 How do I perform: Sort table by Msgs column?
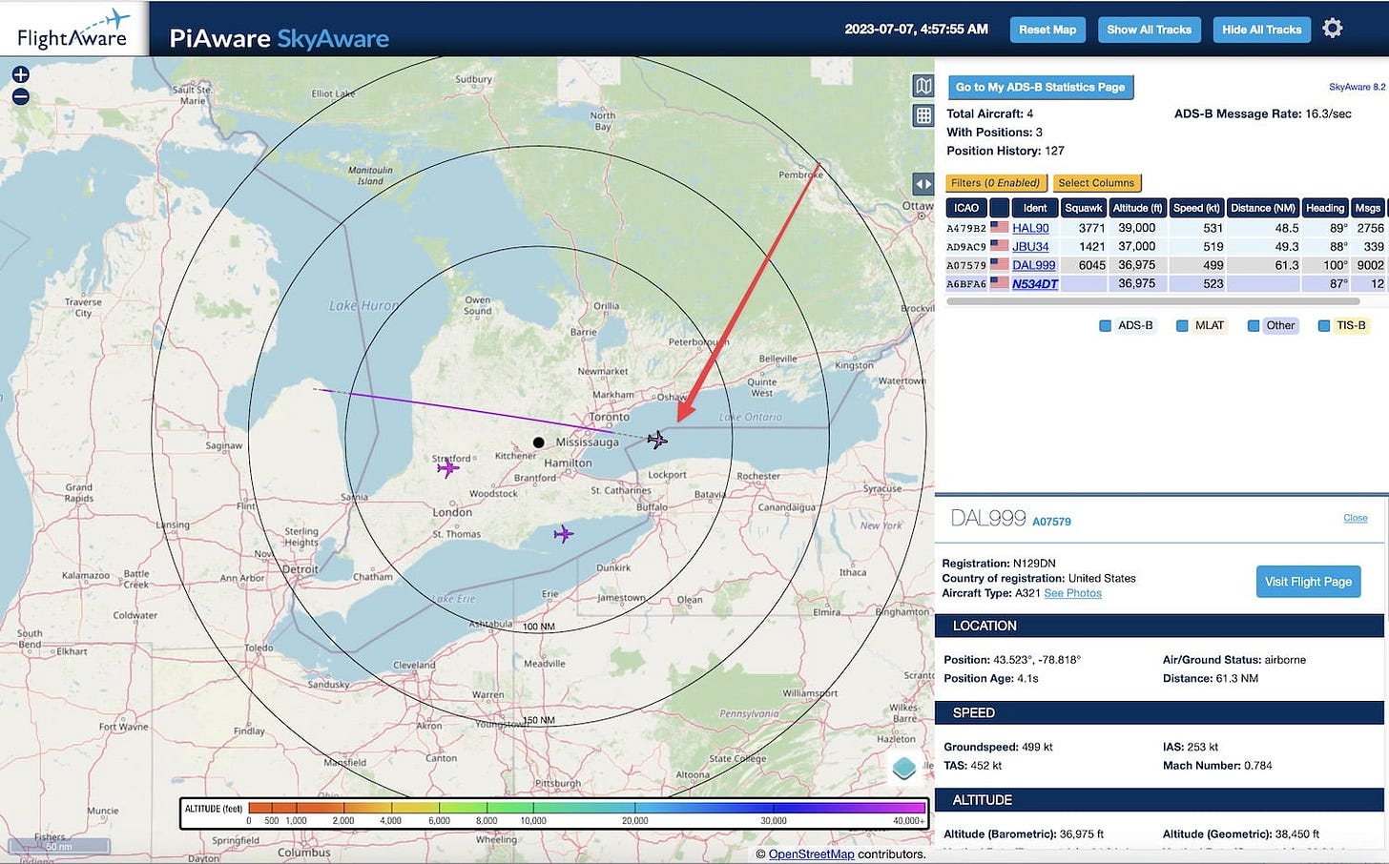pos(1368,208)
